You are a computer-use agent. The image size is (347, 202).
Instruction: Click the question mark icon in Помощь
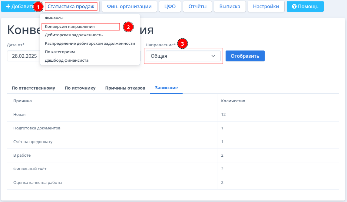coord(294,6)
